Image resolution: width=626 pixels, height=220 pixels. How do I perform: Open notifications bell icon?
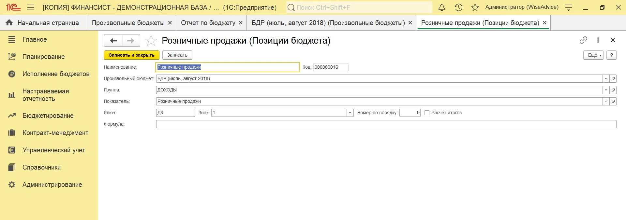(x=442, y=7)
